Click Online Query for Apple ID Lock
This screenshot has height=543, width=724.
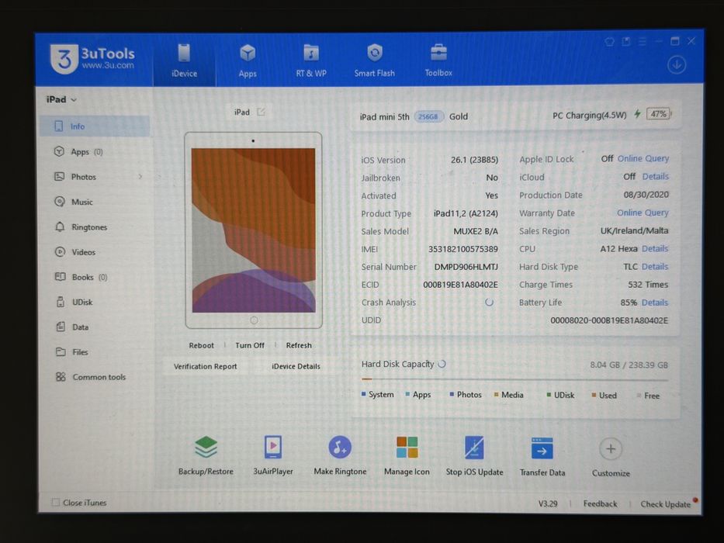[643, 158]
